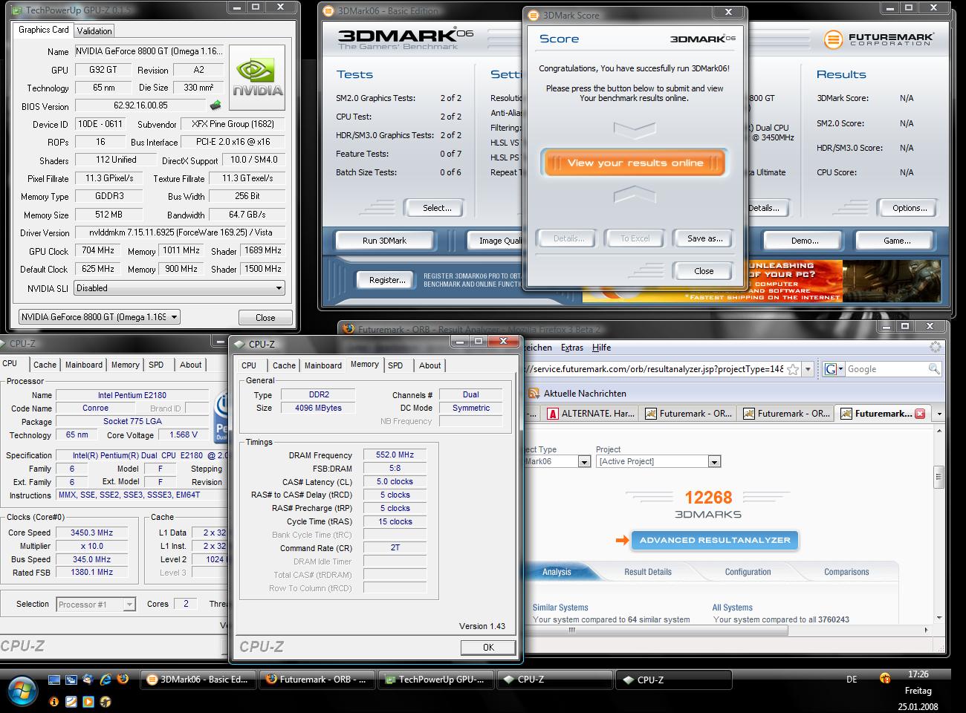
Task: Click the ALTERNATE tab favicon in Firefox
Action: click(553, 414)
